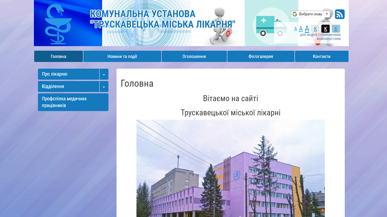387x217 pixels.
Task: Open the Контакти menu item
Action: click(x=322, y=56)
